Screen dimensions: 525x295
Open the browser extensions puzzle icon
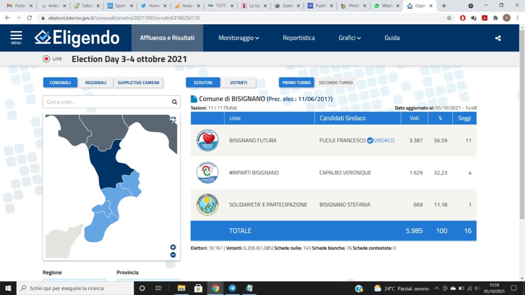pos(496,18)
